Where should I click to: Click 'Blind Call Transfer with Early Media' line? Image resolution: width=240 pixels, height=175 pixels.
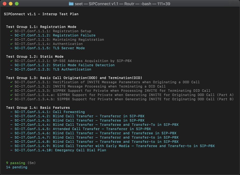click(x=114, y=146)
